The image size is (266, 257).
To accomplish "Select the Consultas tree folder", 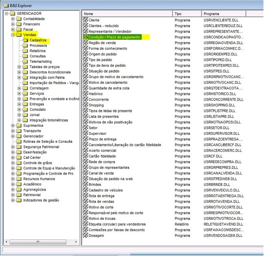I will [x=38, y=56].
